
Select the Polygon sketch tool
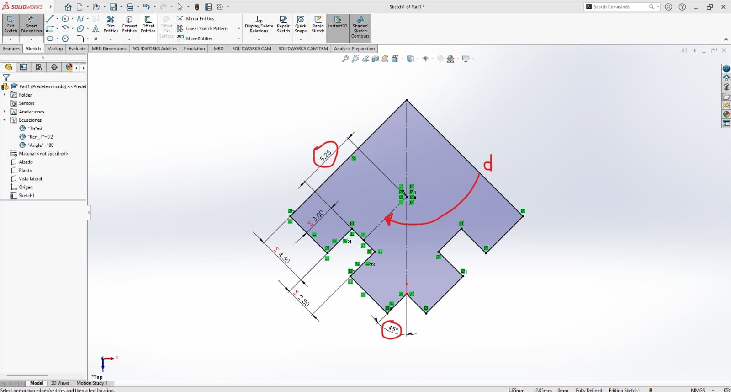point(65,38)
